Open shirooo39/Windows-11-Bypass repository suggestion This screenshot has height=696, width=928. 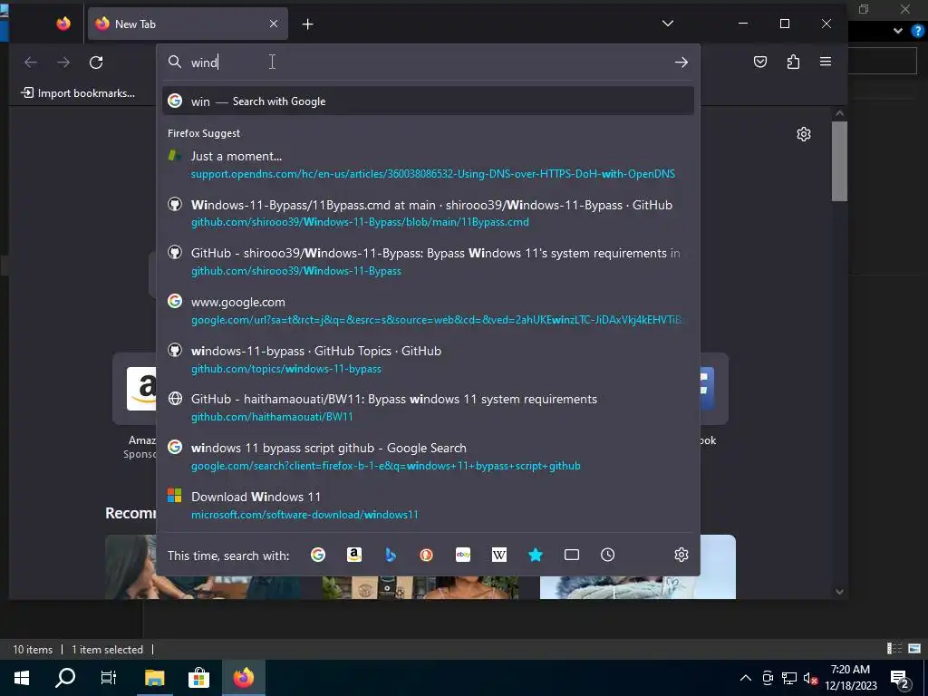pyautogui.click(x=428, y=262)
